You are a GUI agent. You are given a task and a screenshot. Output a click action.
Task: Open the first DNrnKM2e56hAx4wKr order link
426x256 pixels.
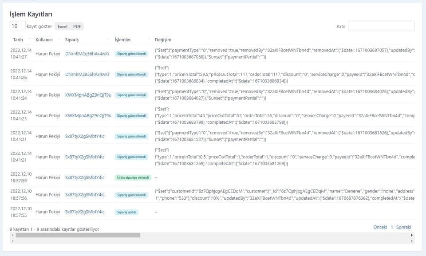click(87, 54)
